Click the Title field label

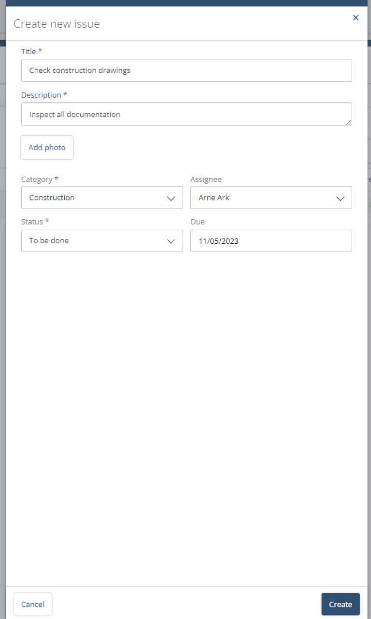(29, 51)
